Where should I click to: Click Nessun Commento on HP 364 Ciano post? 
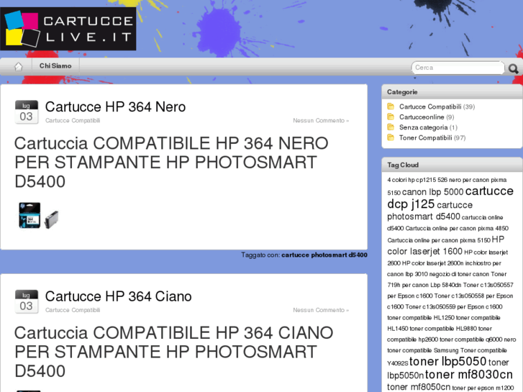[321, 310]
